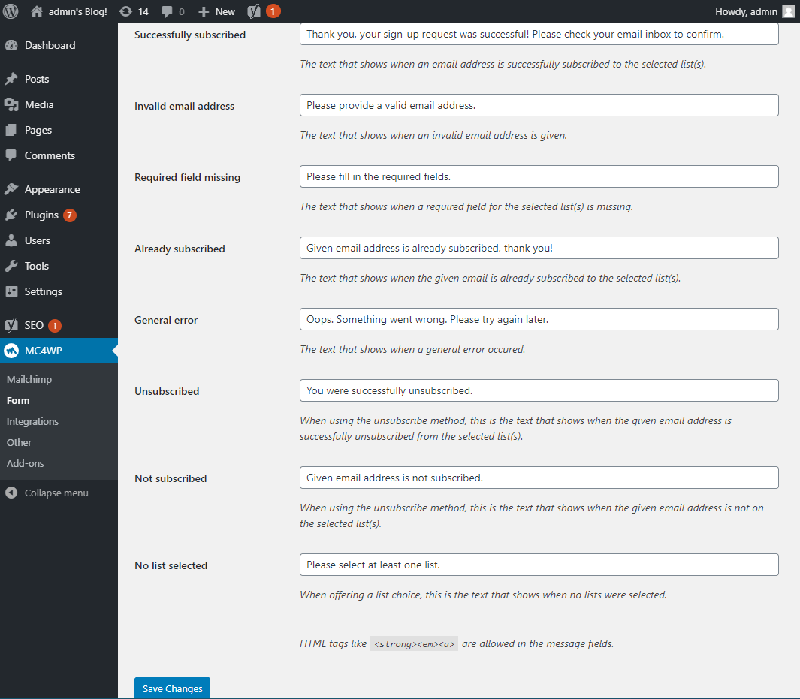Screen dimensions: 800x699
Task: Select the Form submenu item
Action: click(18, 400)
